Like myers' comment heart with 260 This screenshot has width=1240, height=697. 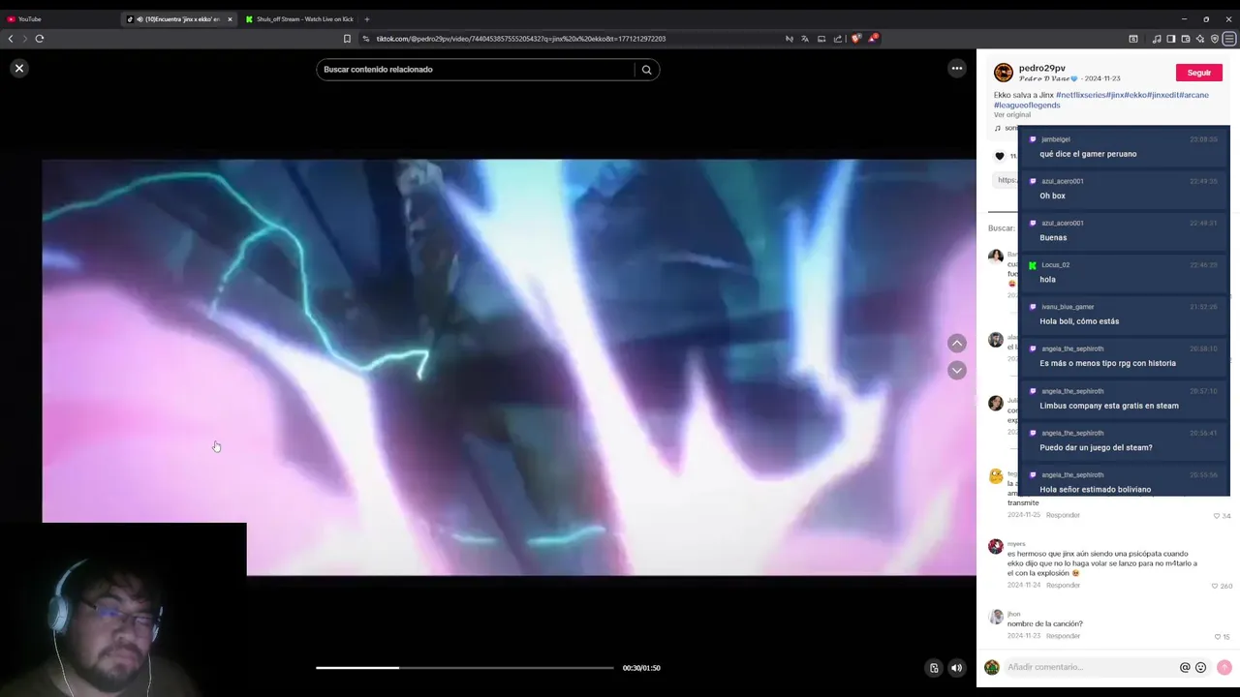(x=1217, y=586)
